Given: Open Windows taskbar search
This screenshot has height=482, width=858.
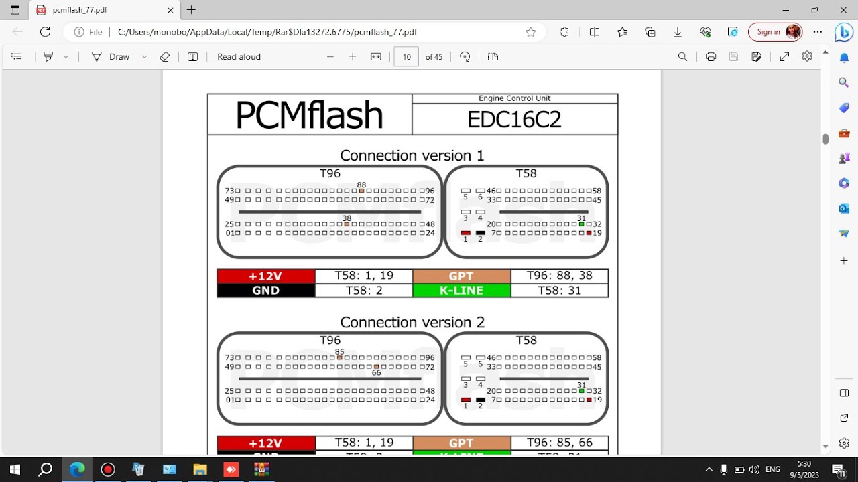Looking at the screenshot, I should (46, 469).
